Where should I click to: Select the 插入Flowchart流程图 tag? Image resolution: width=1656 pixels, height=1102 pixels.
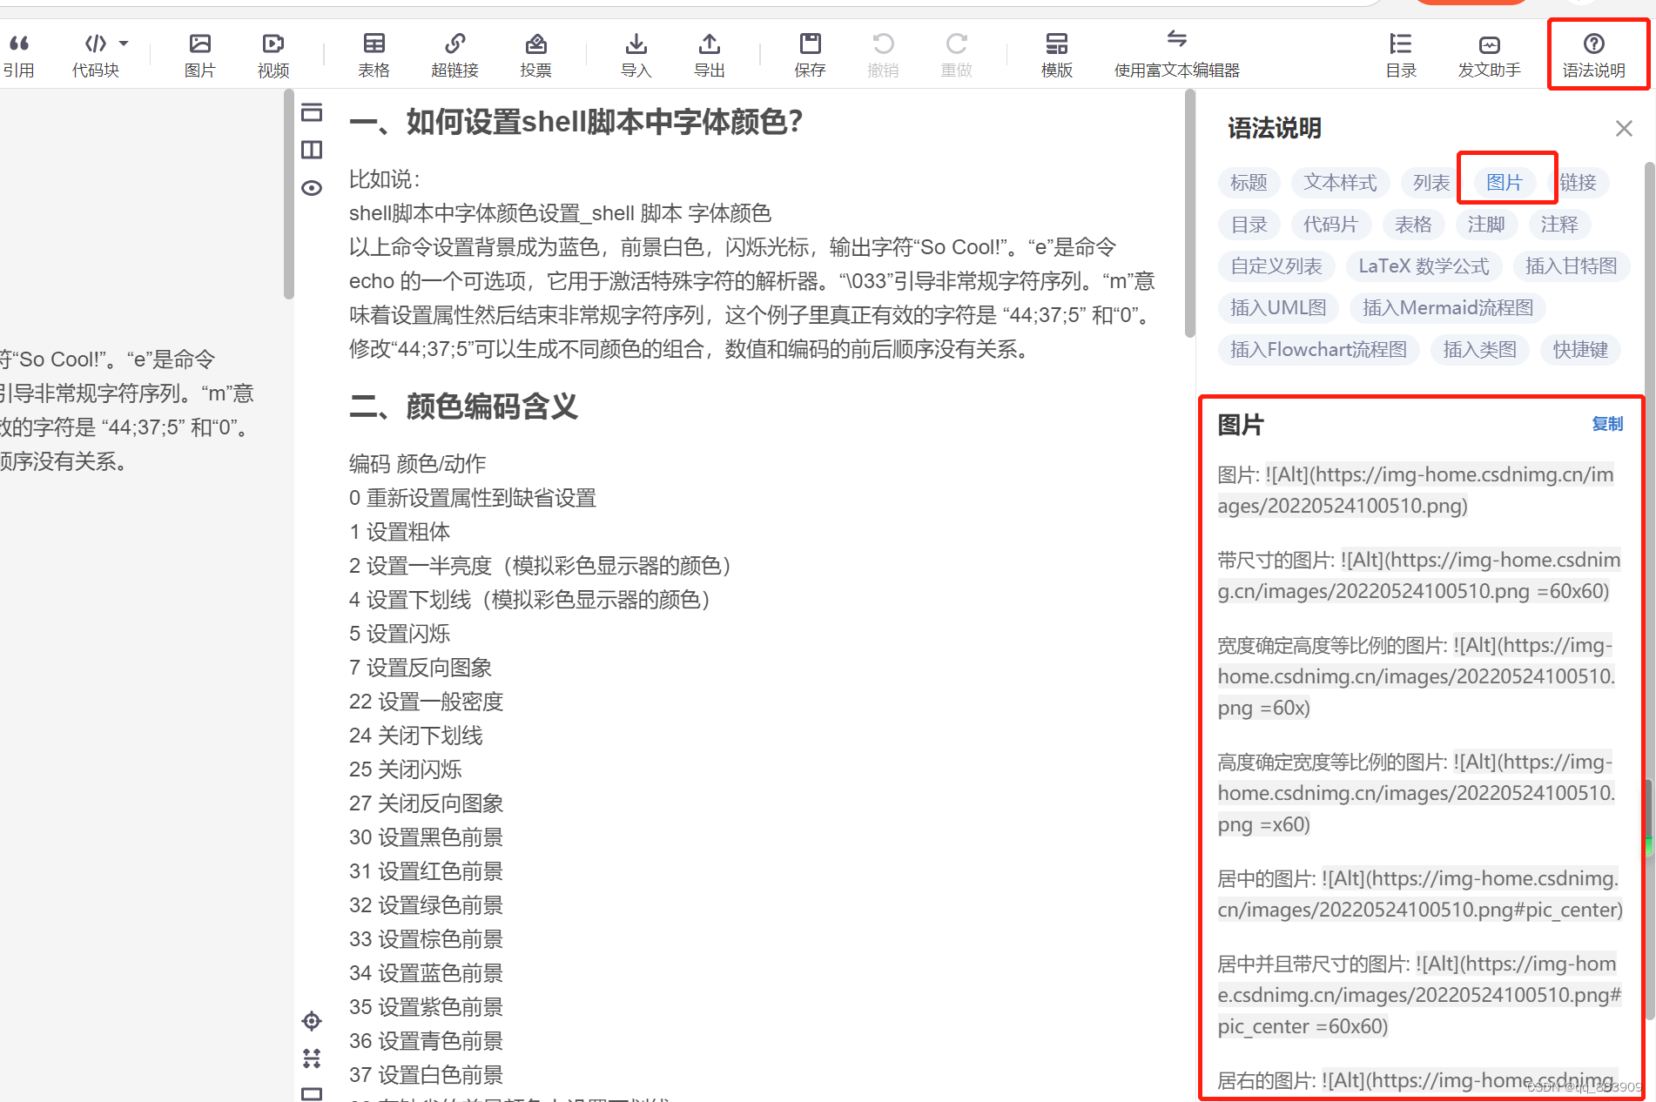(x=1318, y=350)
